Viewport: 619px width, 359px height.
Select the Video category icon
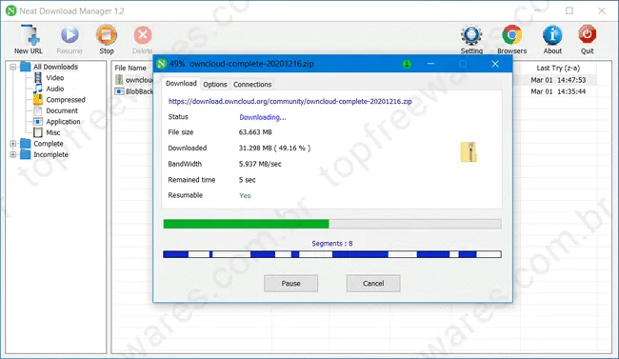(38, 78)
